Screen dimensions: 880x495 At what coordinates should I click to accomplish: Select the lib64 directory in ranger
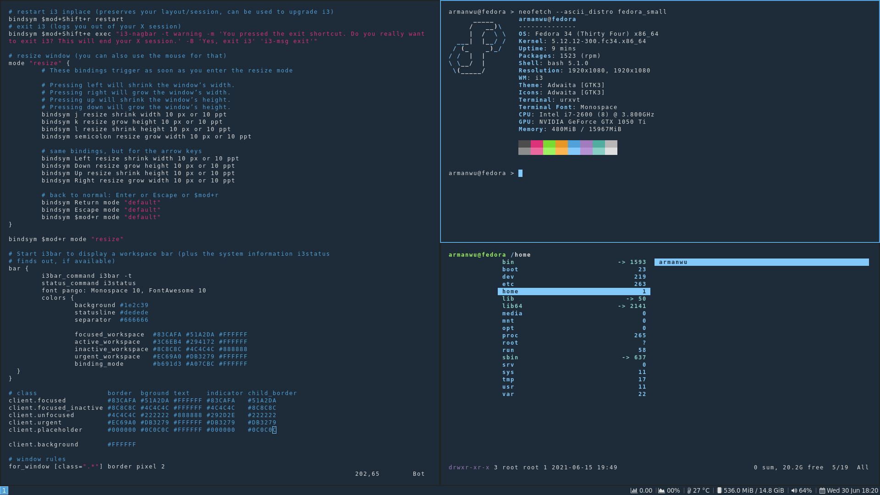pyautogui.click(x=574, y=306)
